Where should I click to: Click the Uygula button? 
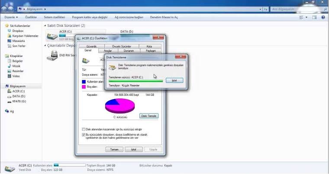point(153,149)
